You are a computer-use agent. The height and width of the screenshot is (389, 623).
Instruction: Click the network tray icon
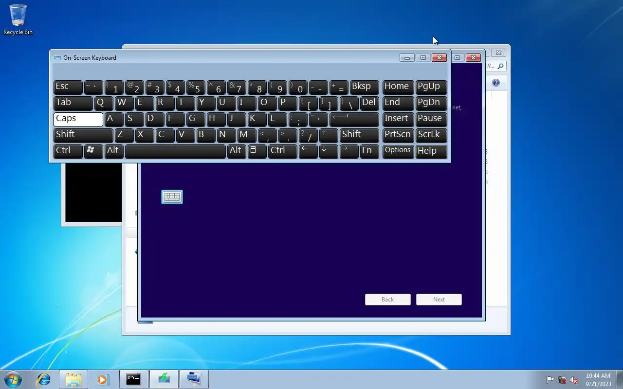[x=562, y=380]
